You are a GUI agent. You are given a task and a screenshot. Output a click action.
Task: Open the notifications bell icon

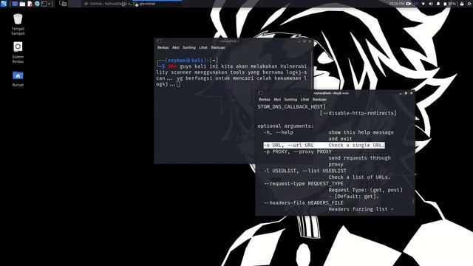(x=438, y=4)
